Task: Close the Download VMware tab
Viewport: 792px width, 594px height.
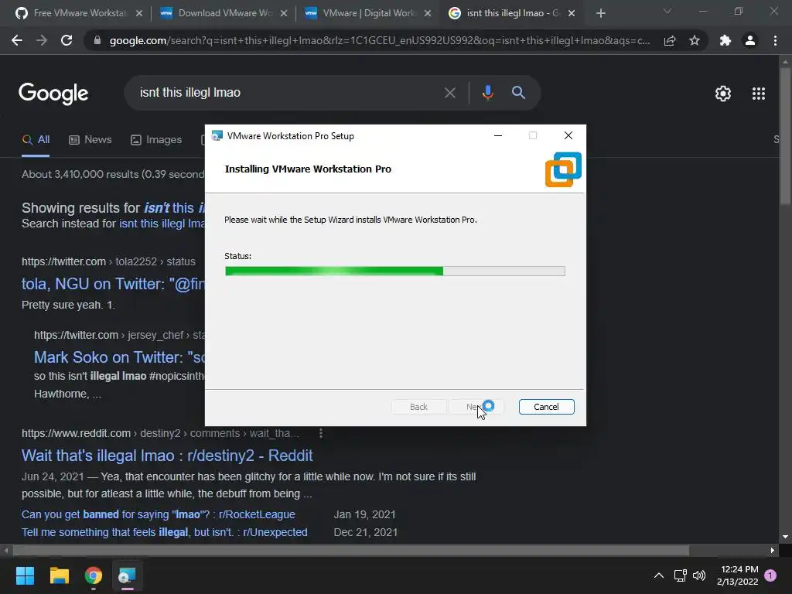Action: 284,13
